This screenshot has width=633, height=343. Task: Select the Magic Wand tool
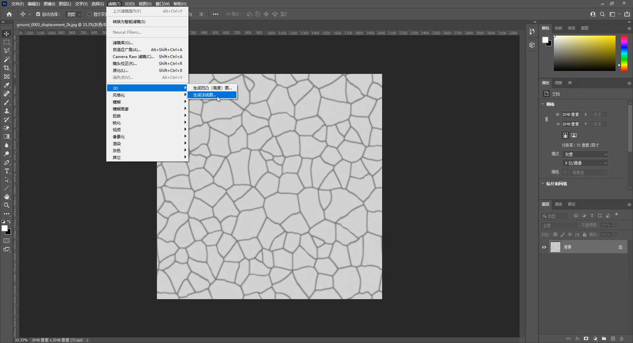(x=7, y=59)
